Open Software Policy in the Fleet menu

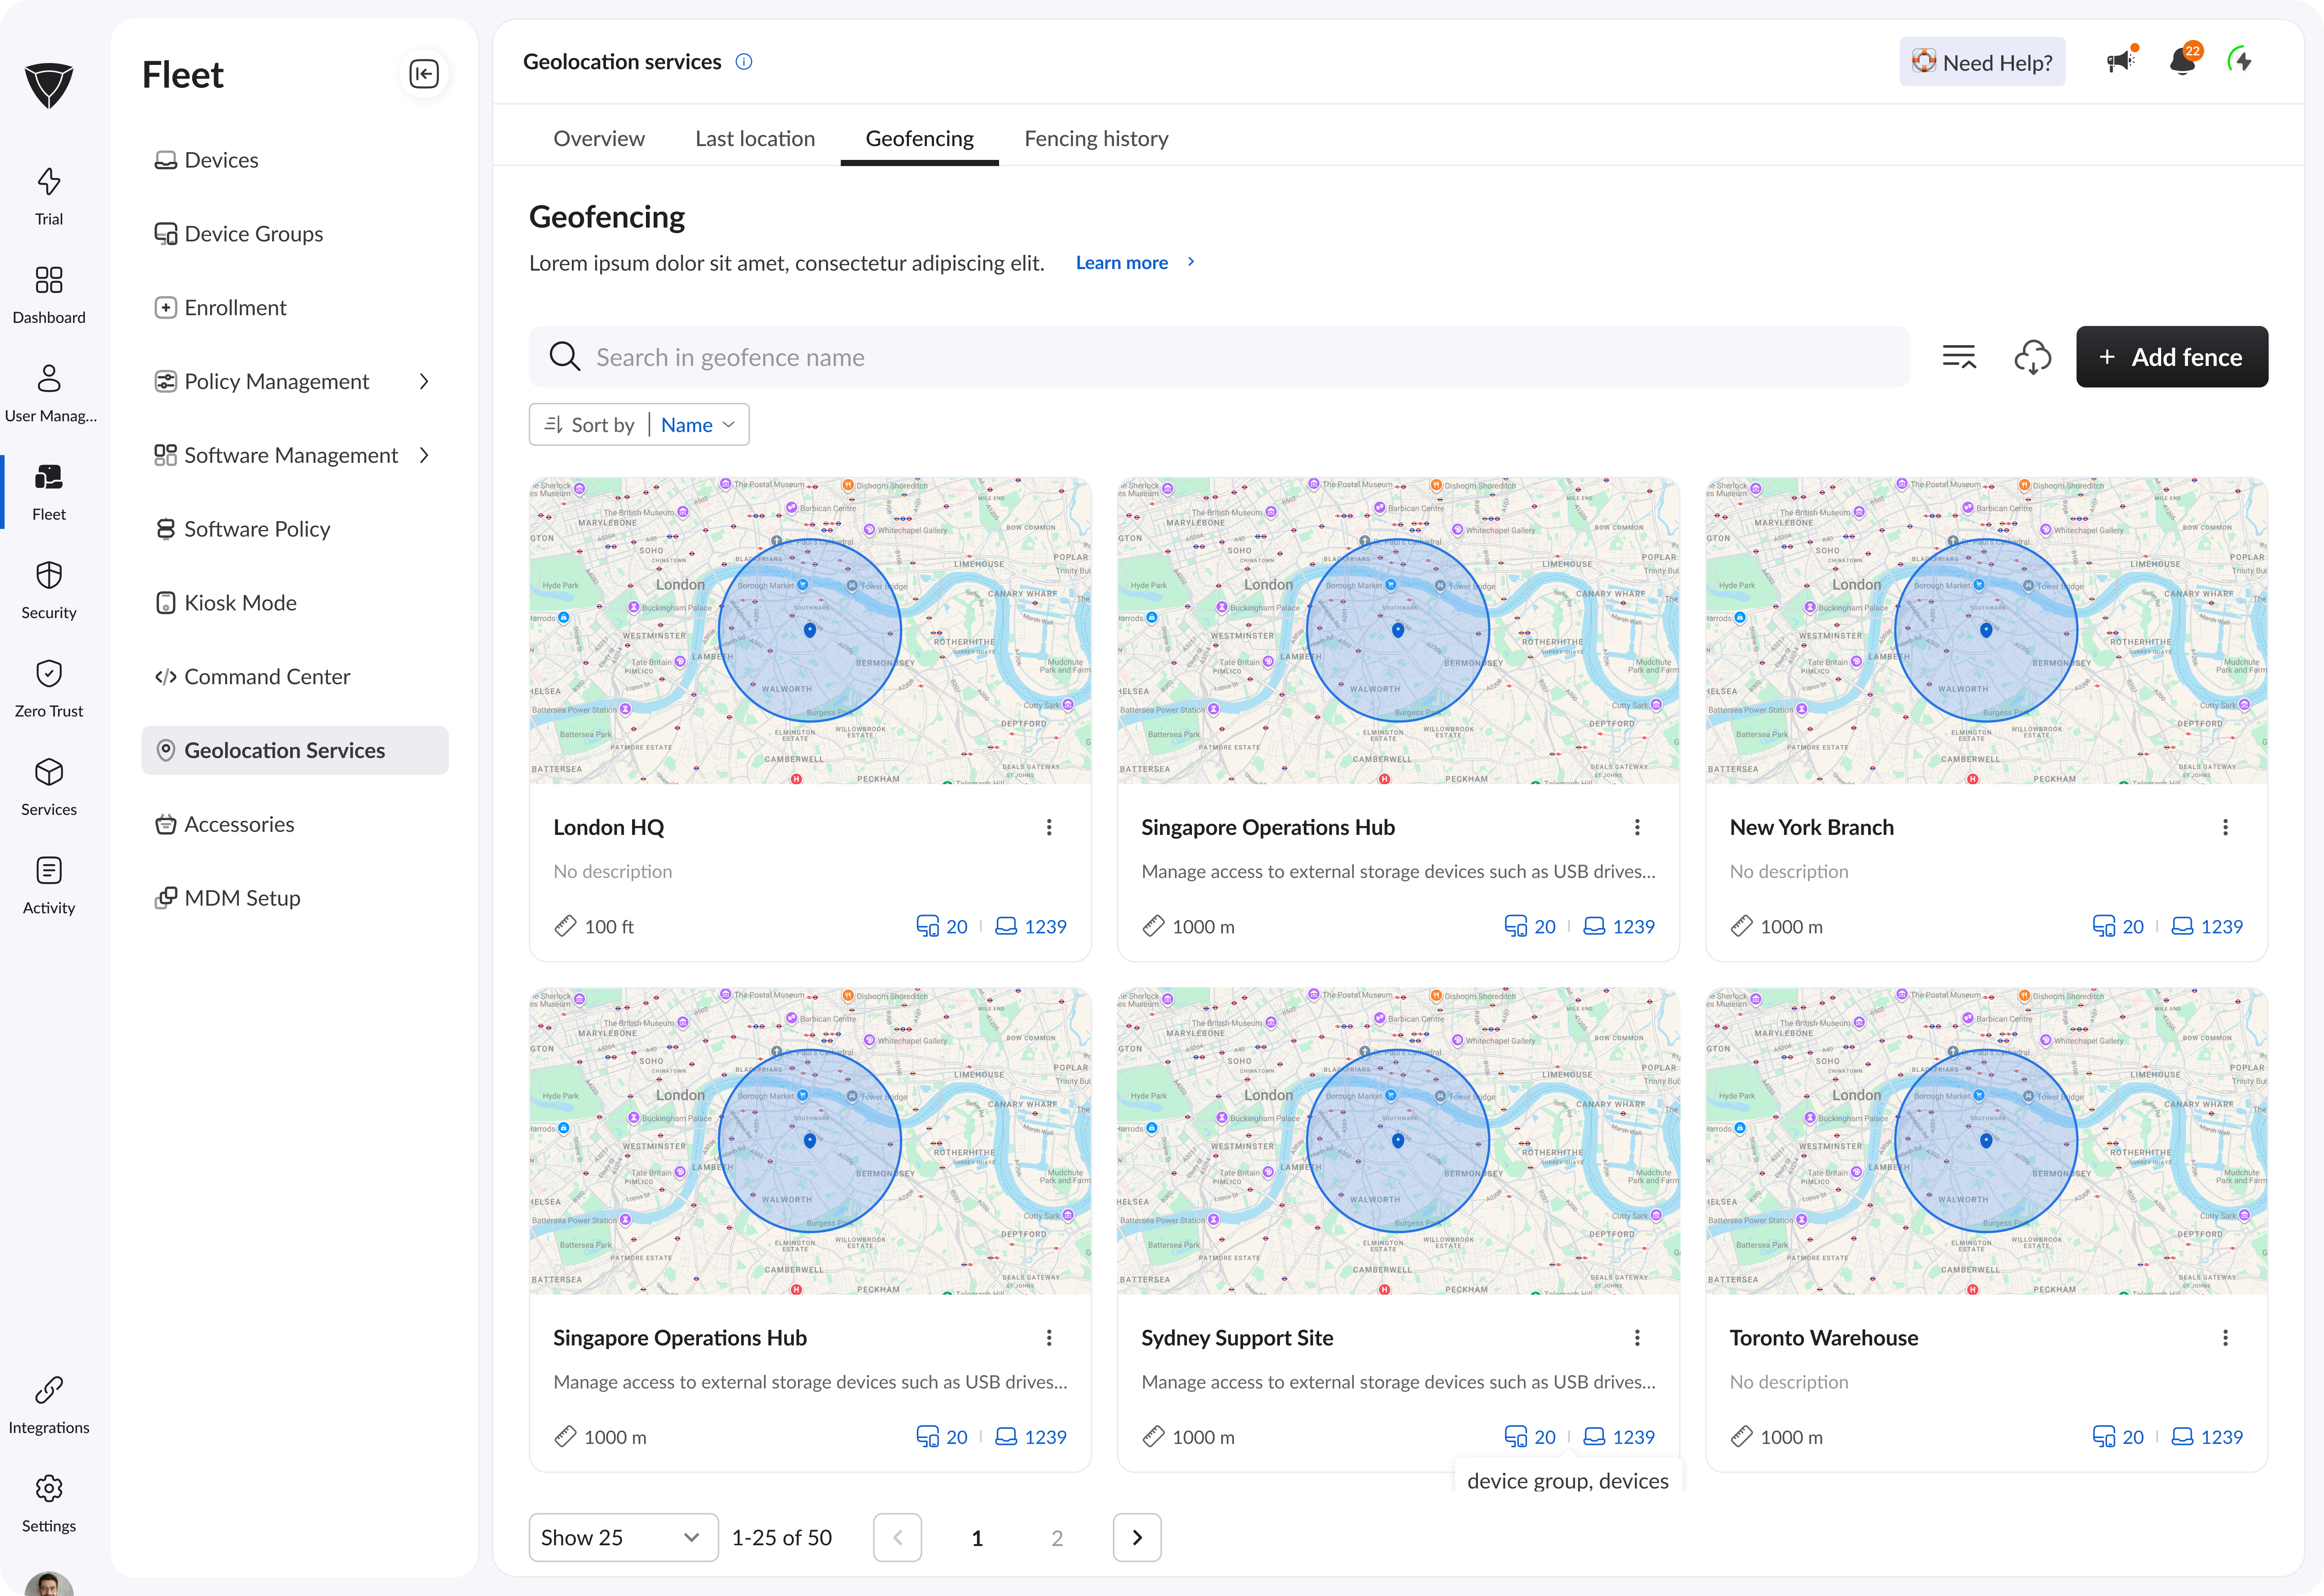(295, 529)
